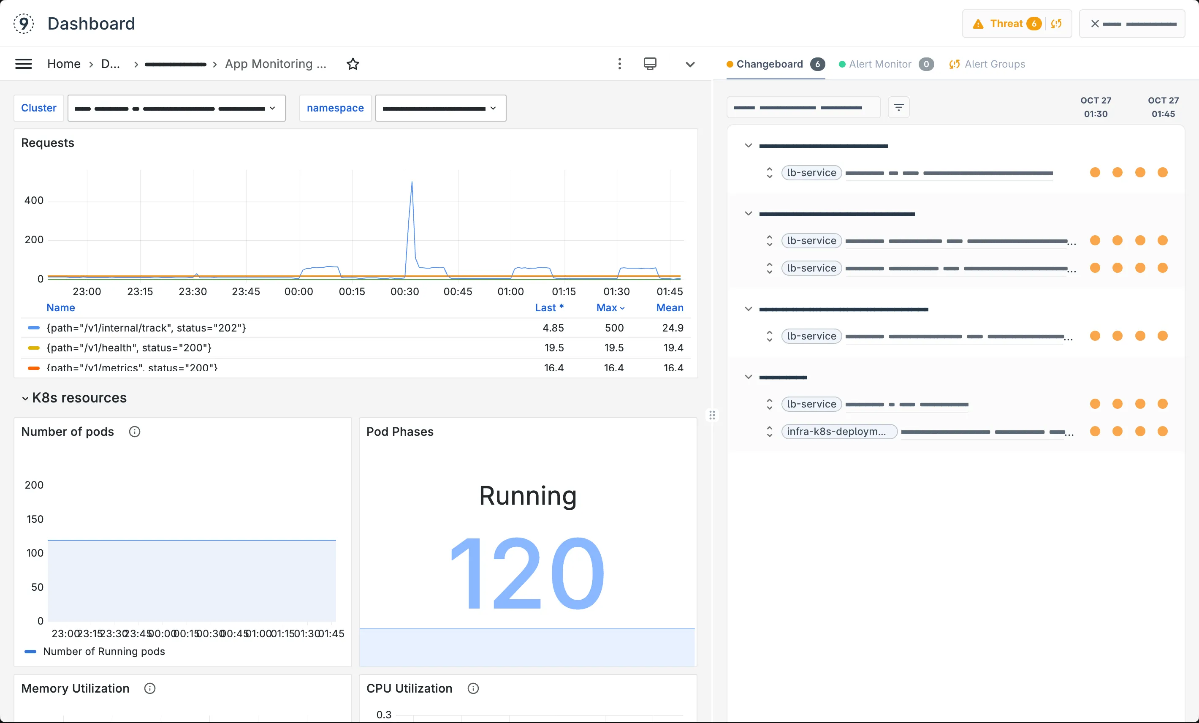Click the Pod Phases panel title

(x=400, y=431)
